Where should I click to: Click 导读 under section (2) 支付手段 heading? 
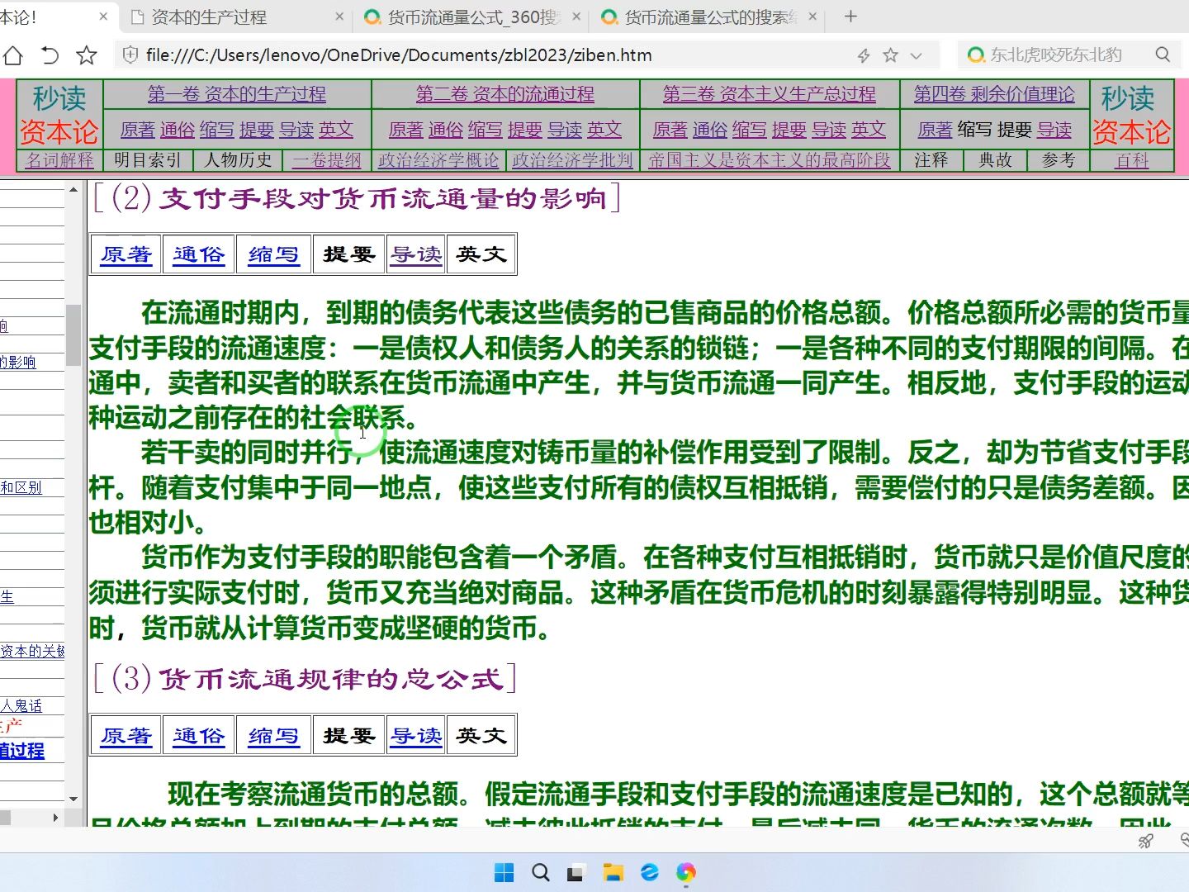click(x=416, y=254)
